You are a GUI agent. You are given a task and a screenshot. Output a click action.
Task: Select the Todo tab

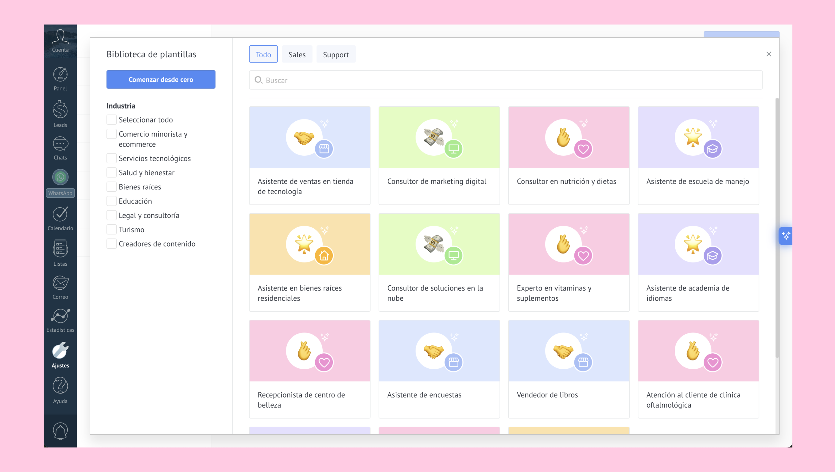[263, 55]
